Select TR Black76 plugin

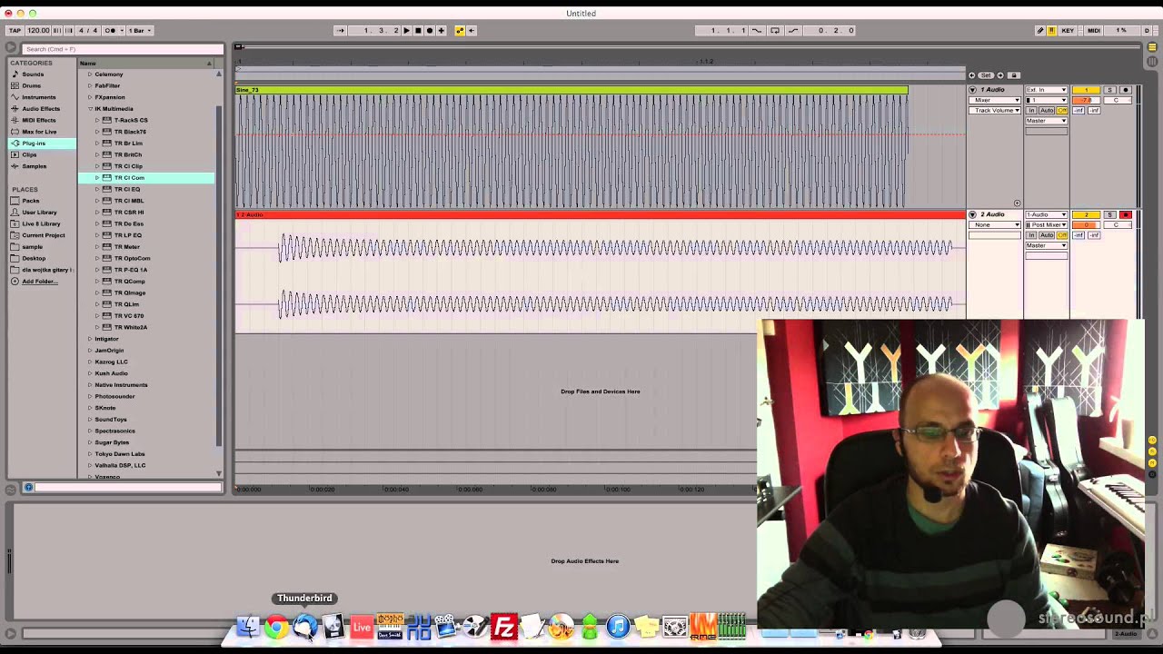(146, 132)
